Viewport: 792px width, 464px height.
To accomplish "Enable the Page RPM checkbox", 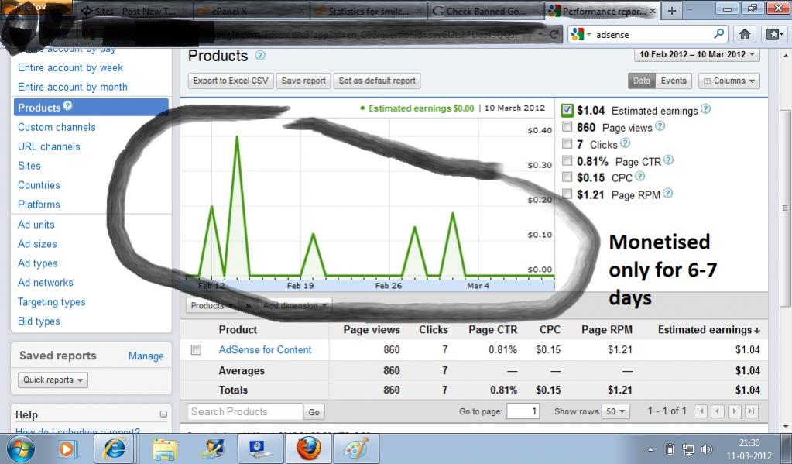I will point(567,194).
